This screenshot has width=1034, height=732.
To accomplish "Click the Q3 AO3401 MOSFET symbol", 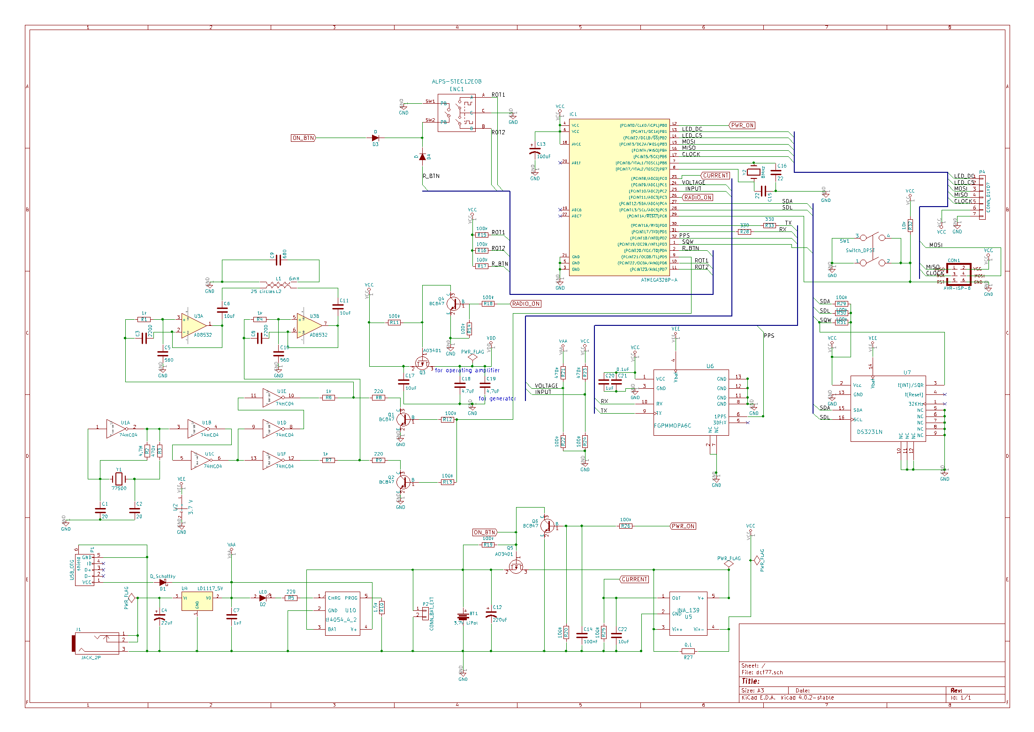I will tap(422, 363).
